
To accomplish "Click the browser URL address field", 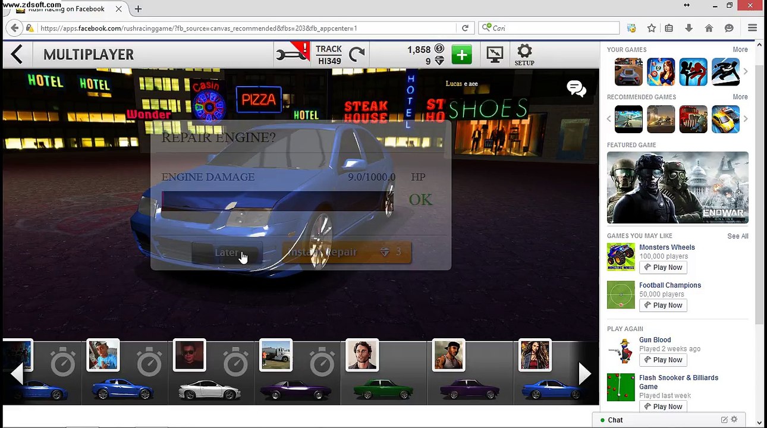I will (x=247, y=28).
